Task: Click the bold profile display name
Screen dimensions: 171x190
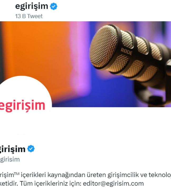Action: 12,149
